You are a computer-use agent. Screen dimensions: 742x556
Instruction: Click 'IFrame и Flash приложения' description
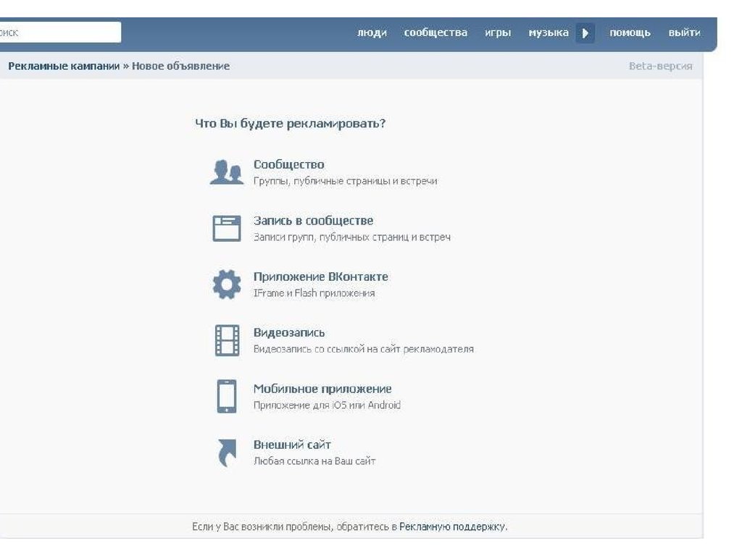[314, 293]
